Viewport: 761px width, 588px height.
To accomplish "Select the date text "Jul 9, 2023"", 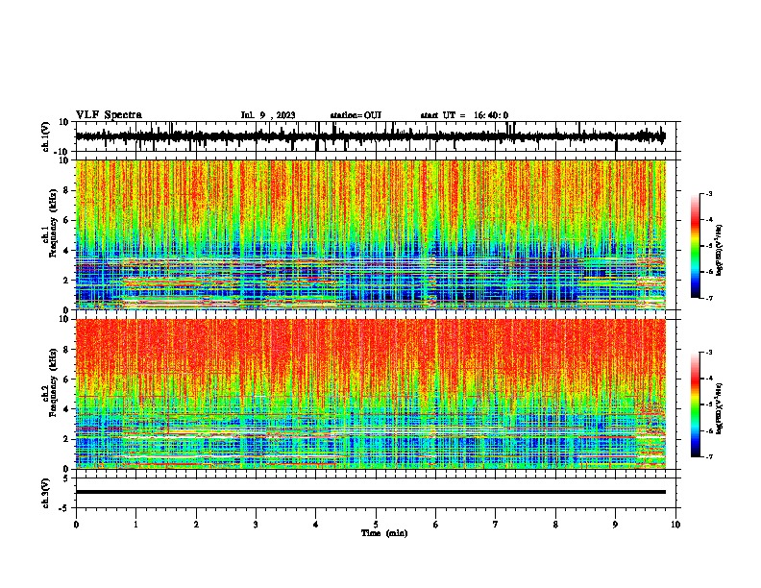I will pyautogui.click(x=268, y=115).
